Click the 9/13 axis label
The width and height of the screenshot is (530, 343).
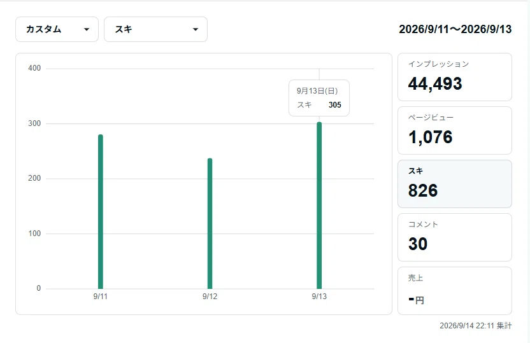click(x=319, y=297)
